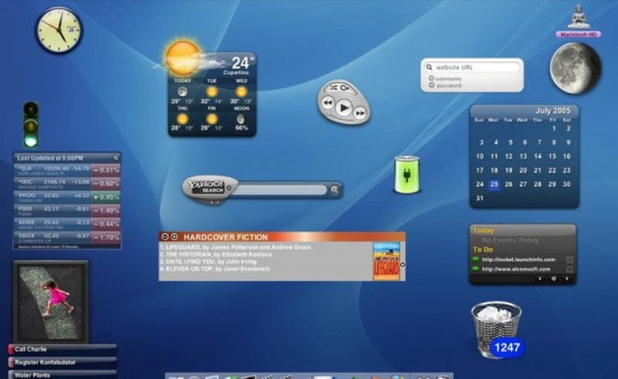Select July 4 on the calendar

pyautogui.click(x=496, y=143)
